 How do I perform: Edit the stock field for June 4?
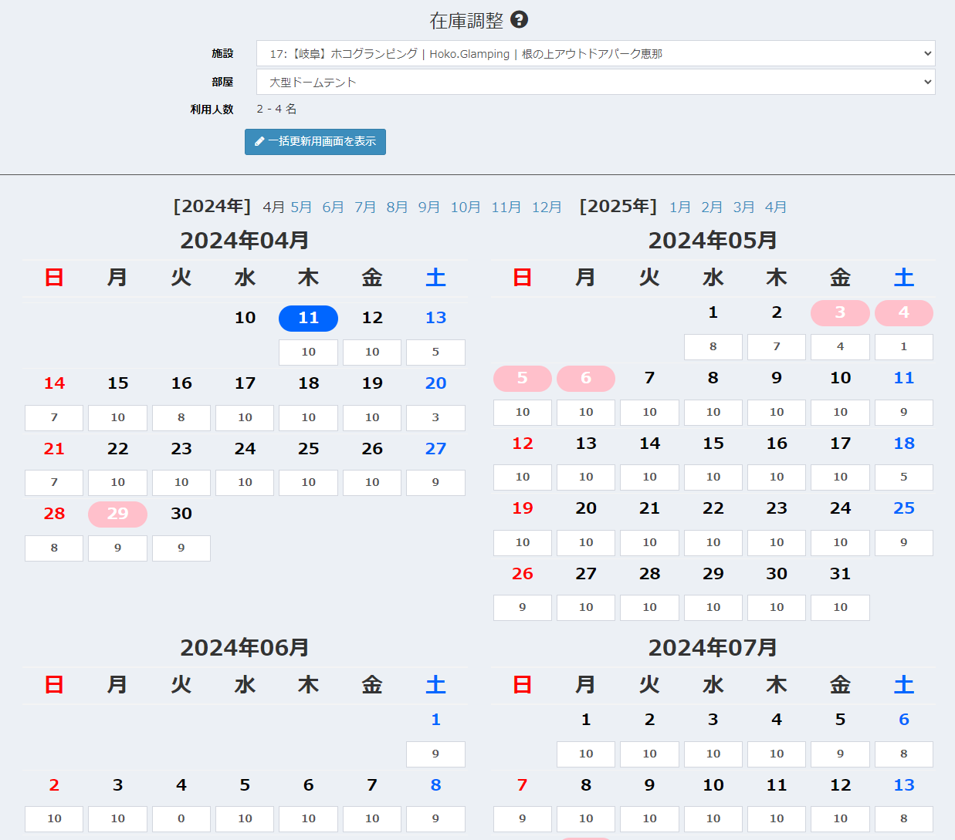[x=181, y=819]
